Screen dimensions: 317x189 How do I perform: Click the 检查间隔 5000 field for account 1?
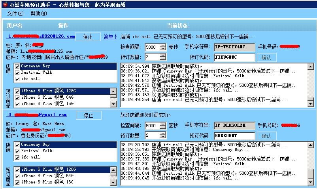coord(153,47)
